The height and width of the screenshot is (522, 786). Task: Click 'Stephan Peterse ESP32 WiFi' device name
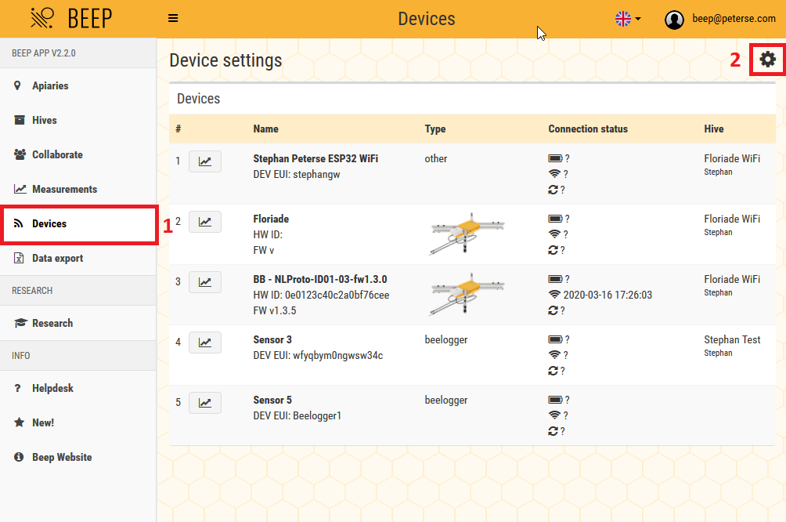tap(315, 158)
